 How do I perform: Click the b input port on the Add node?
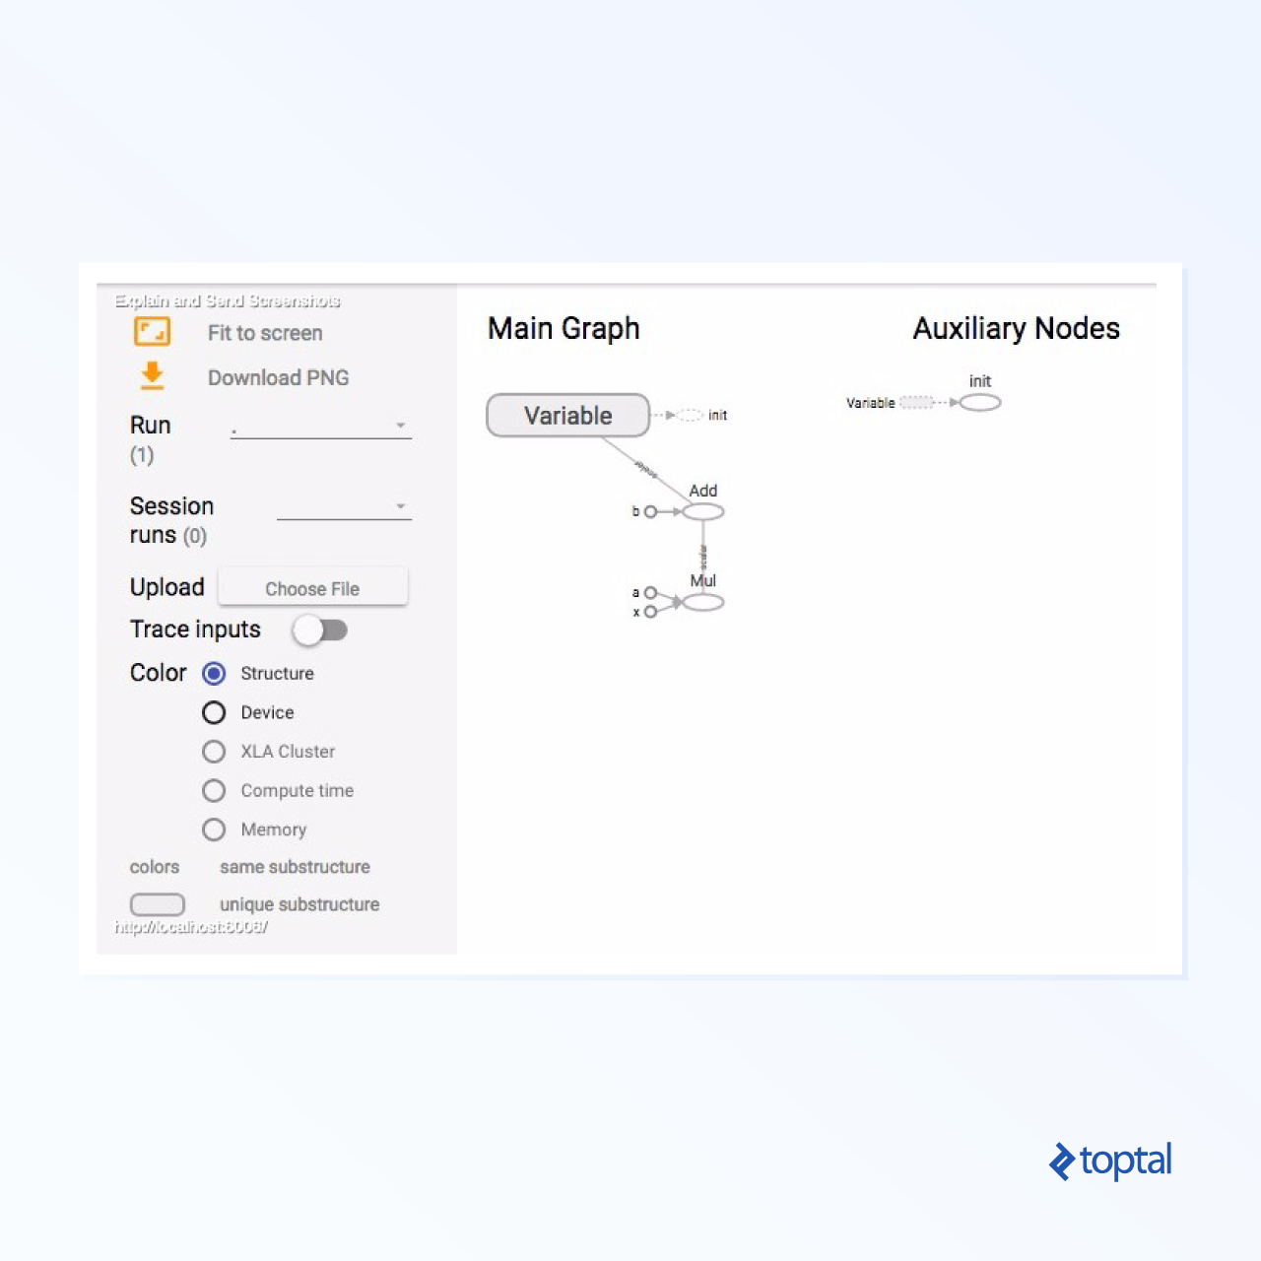point(651,511)
